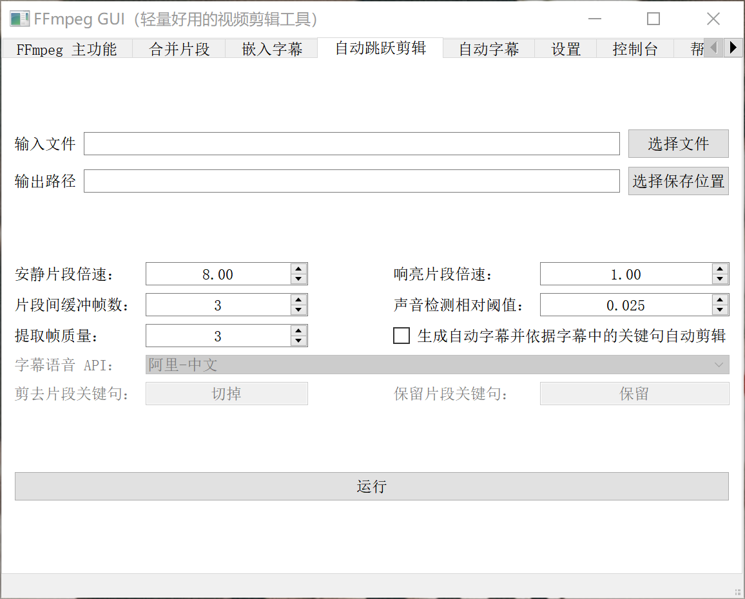Switch to the FFmpeg 主功能 tab

click(66, 49)
